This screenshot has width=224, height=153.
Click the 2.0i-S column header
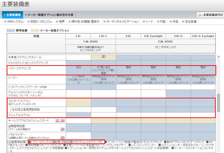[x=178, y=36]
